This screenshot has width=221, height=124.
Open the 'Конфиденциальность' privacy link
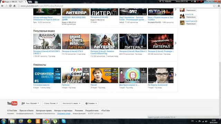[25, 113]
